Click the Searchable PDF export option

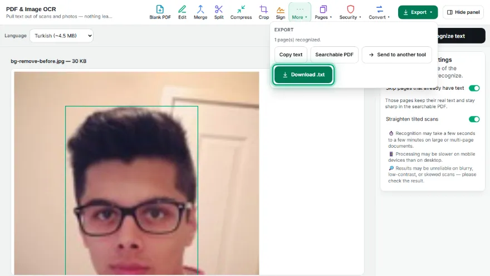click(334, 55)
